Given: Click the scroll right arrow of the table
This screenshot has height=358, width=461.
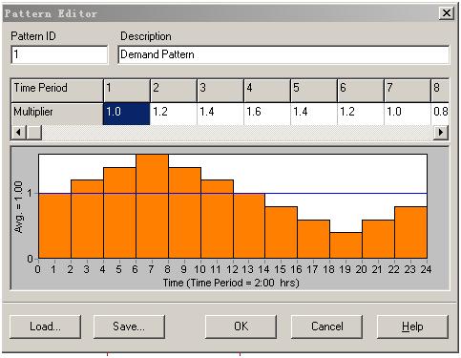Looking at the screenshot, I should (x=441, y=132).
